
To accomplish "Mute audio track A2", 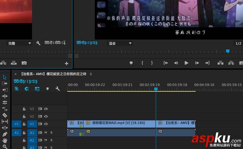I will coord(46,140).
